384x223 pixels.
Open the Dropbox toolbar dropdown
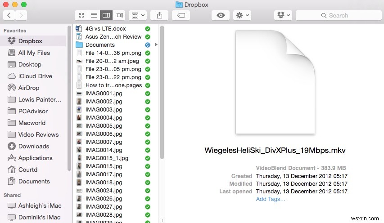click(x=283, y=15)
